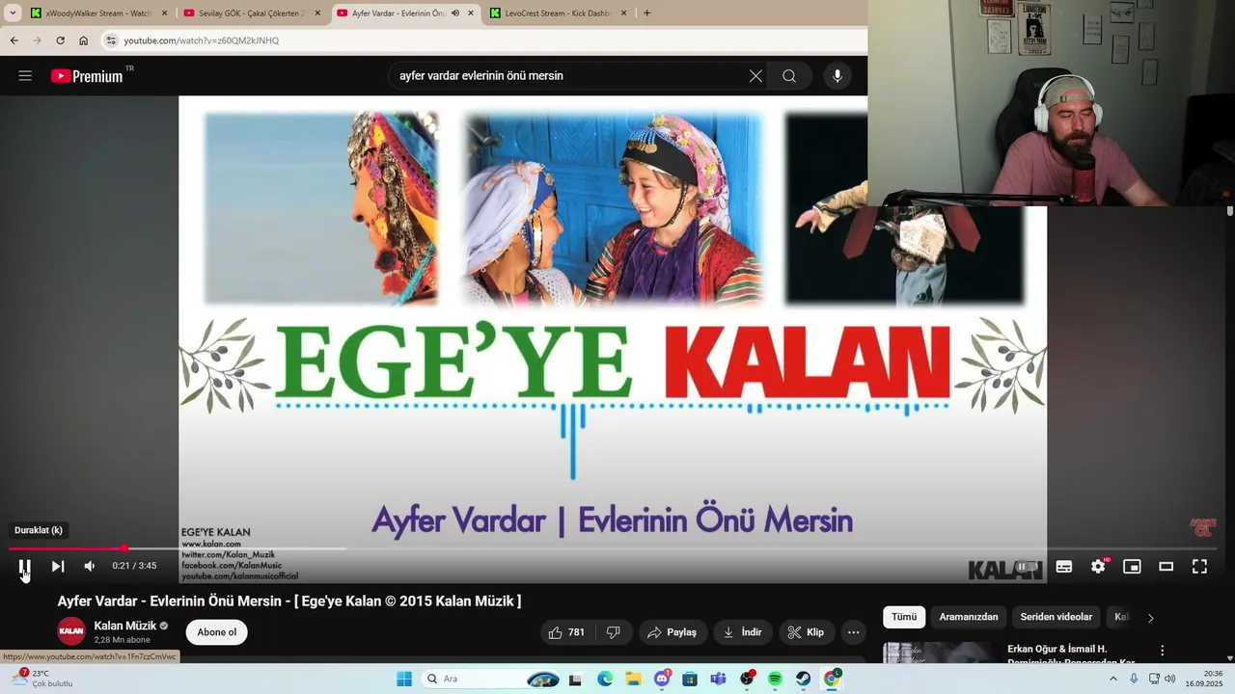
Task: Open the tab search dropdown
Action: pyautogui.click(x=13, y=13)
